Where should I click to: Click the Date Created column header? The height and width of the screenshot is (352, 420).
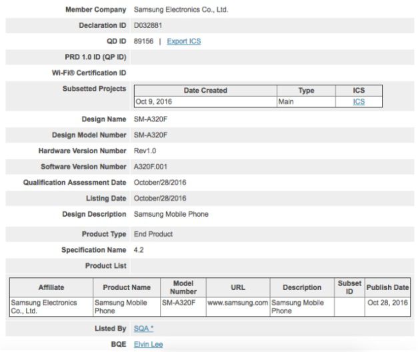[x=205, y=91]
